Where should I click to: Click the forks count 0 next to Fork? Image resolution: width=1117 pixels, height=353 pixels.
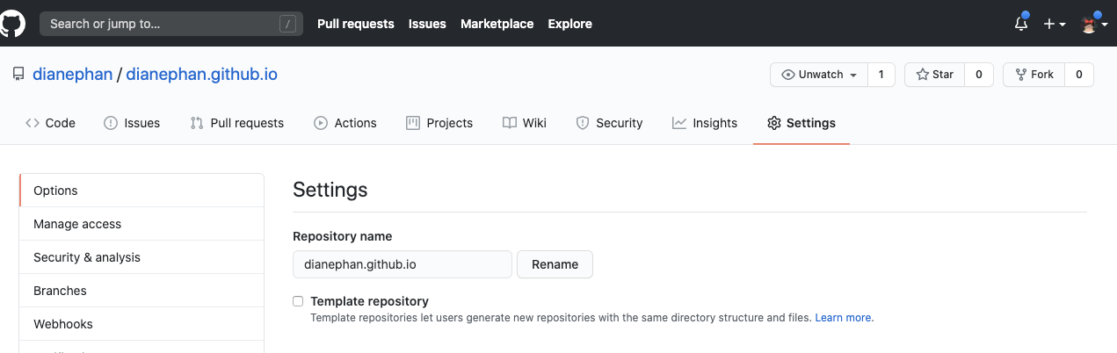(1079, 75)
